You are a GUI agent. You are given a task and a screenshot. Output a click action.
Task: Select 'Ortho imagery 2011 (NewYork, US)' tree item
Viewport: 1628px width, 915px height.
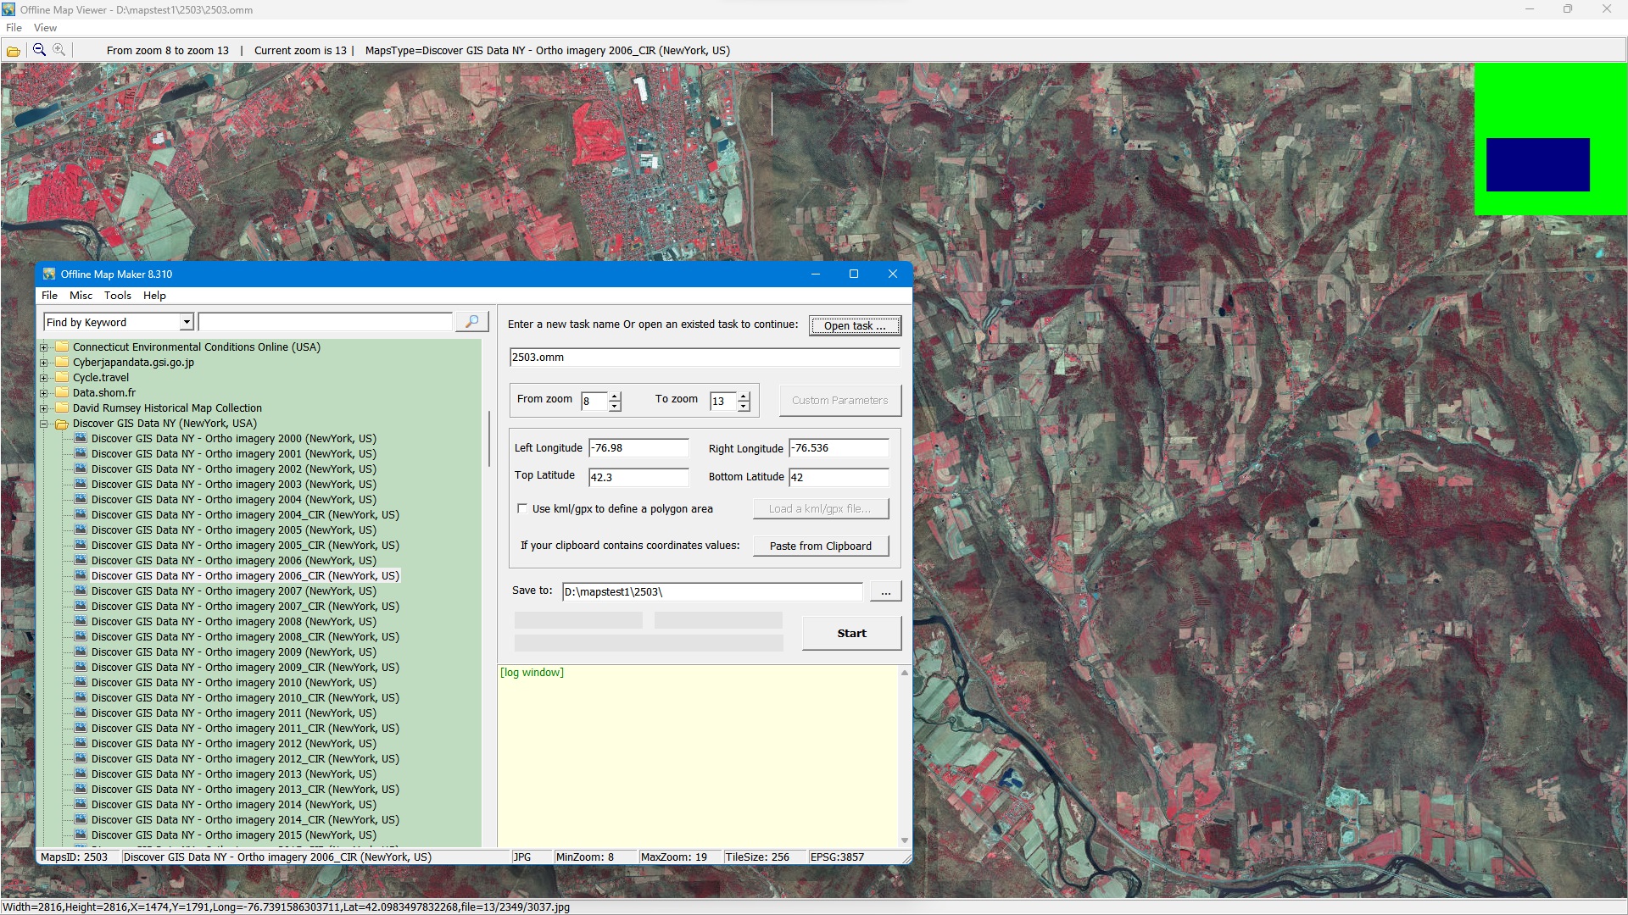(234, 713)
